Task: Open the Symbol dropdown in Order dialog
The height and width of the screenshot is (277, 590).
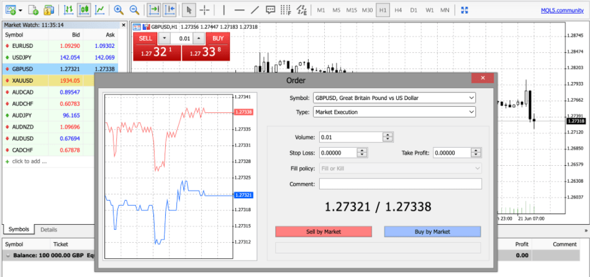Action: (x=394, y=98)
